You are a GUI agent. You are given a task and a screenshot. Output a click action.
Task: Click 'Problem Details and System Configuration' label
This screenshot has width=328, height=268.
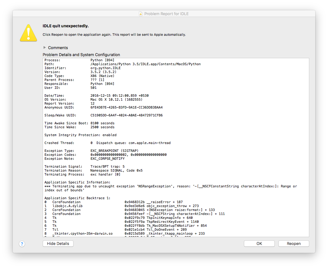click(x=81, y=55)
